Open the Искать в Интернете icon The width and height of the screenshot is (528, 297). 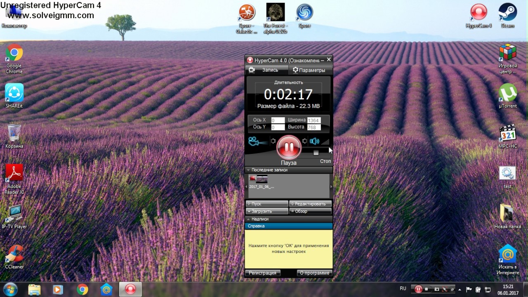(x=508, y=260)
